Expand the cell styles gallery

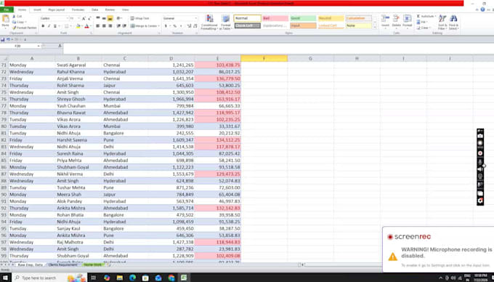pyautogui.click(x=375, y=28)
